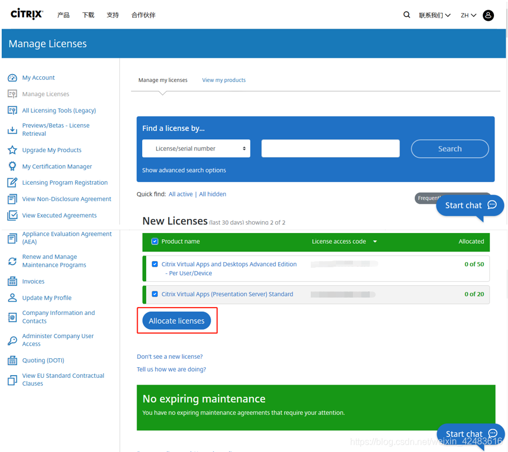508x452 pixels.
Task: Click the Executed Agreements checkmark icon
Action: coord(12,215)
